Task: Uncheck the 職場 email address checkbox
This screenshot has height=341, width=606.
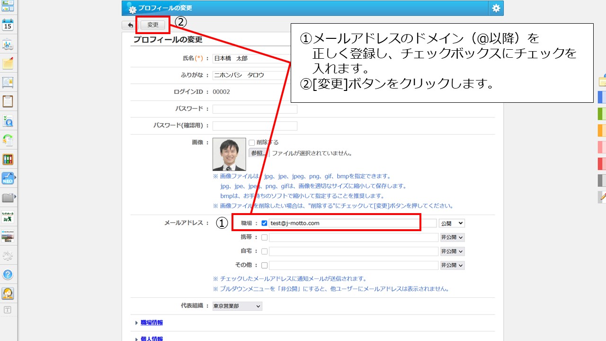Action: click(264, 223)
